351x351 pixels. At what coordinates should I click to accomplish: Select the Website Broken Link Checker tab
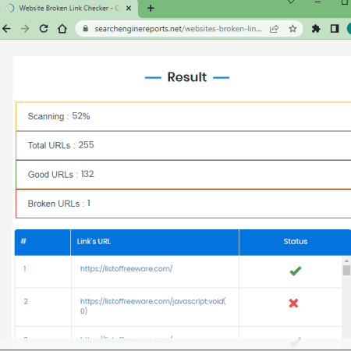[x=69, y=9]
